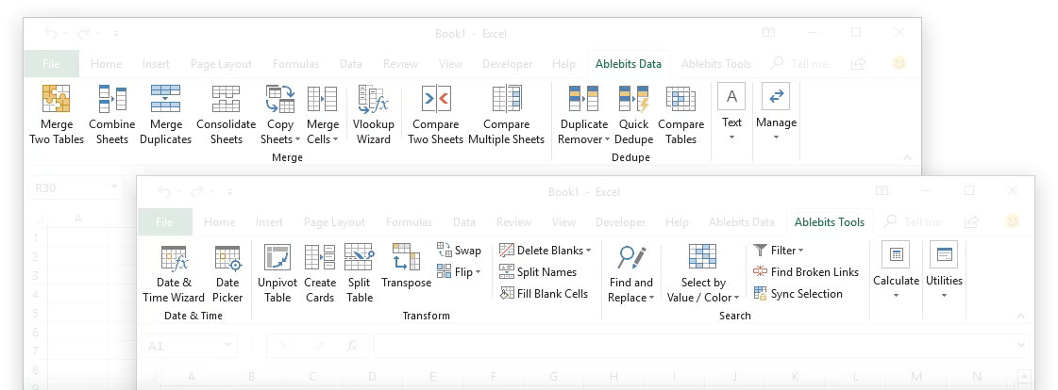
Task: Collapse ribbon in front window
Action: [x=1021, y=316]
